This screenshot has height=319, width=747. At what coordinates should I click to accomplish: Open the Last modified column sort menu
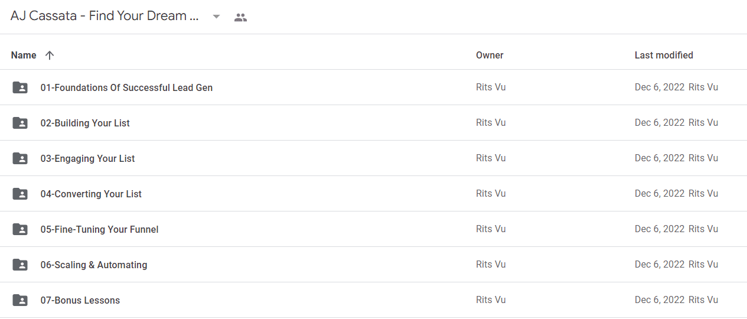pyautogui.click(x=664, y=55)
